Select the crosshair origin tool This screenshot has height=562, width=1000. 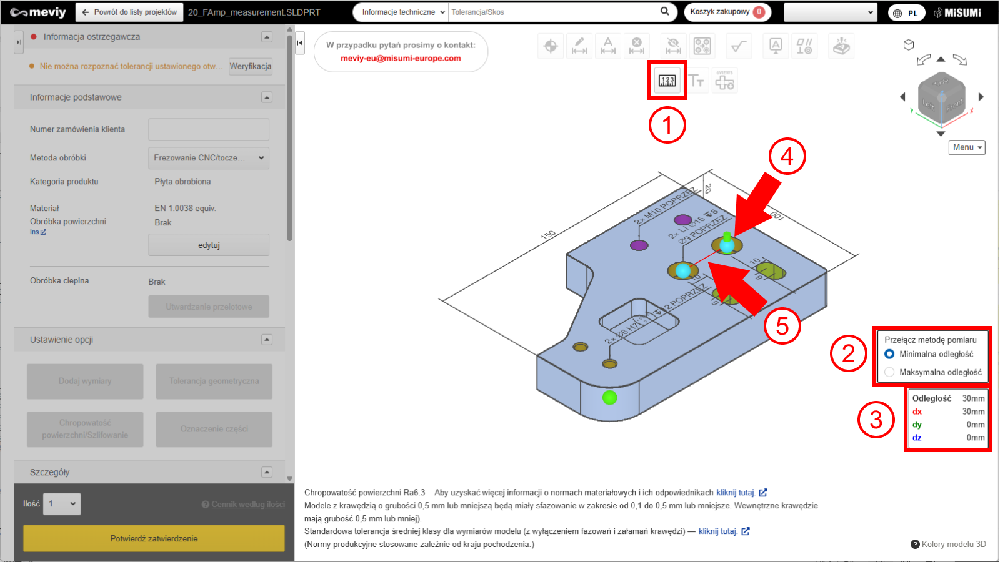coord(551,46)
